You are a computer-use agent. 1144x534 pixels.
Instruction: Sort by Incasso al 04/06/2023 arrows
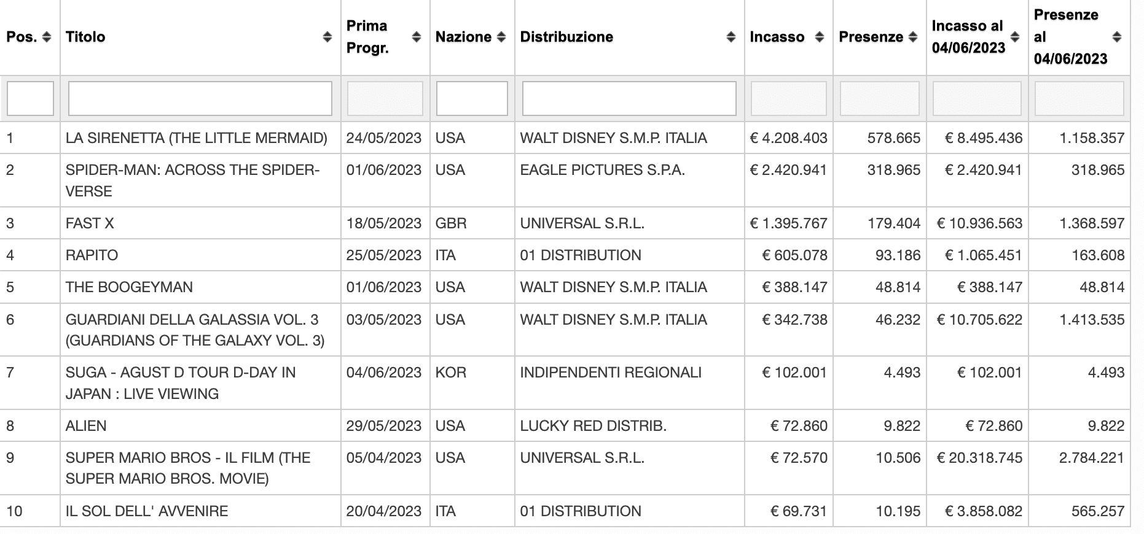(x=1015, y=37)
